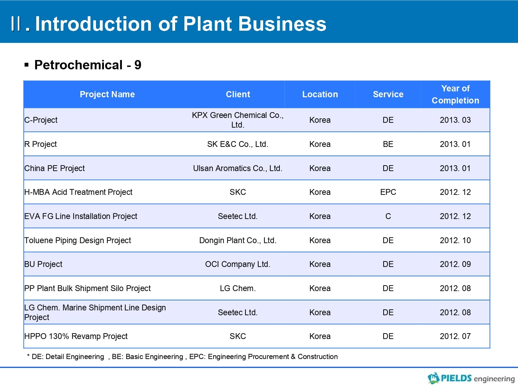This screenshot has width=518, height=388.
Task: Click 'OCI Company Ltd.' client cell
Action: (238, 264)
